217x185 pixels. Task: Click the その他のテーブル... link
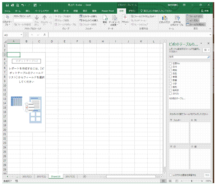click(x=177, y=98)
